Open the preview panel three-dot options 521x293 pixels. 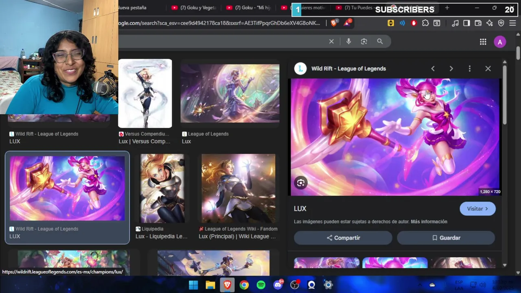[469, 69]
